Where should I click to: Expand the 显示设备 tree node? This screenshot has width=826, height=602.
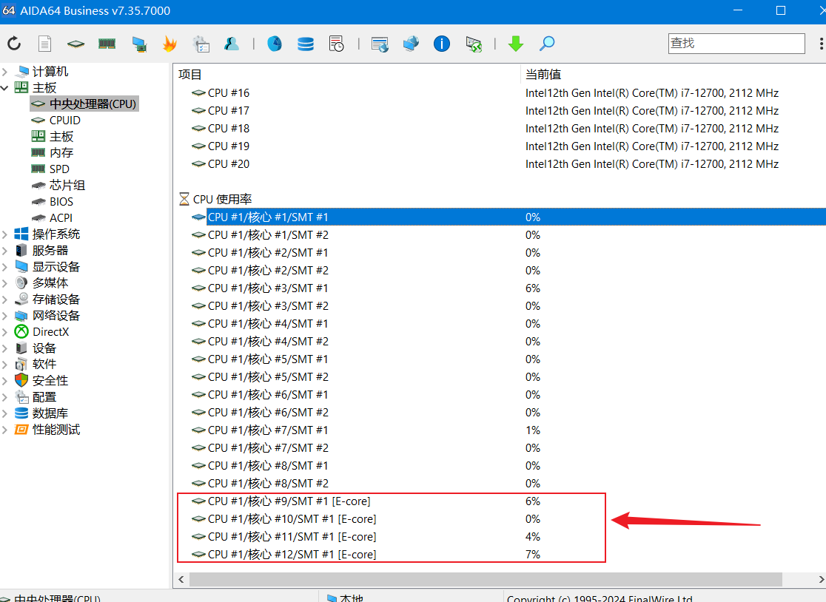click(x=4, y=267)
